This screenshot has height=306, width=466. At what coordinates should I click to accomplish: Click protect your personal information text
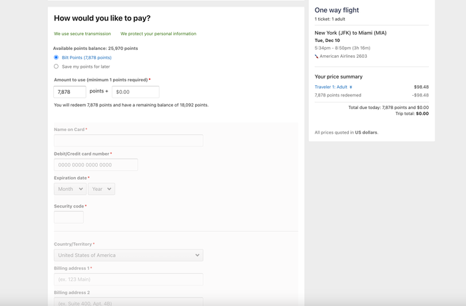pos(158,34)
